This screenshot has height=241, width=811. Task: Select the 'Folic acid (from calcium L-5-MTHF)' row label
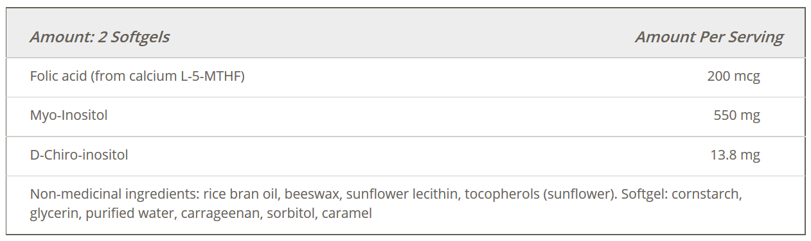(x=138, y=76)
